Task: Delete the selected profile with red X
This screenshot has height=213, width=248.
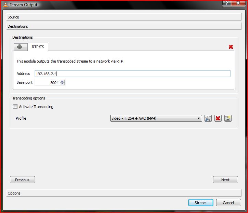Action: [218, 119]
